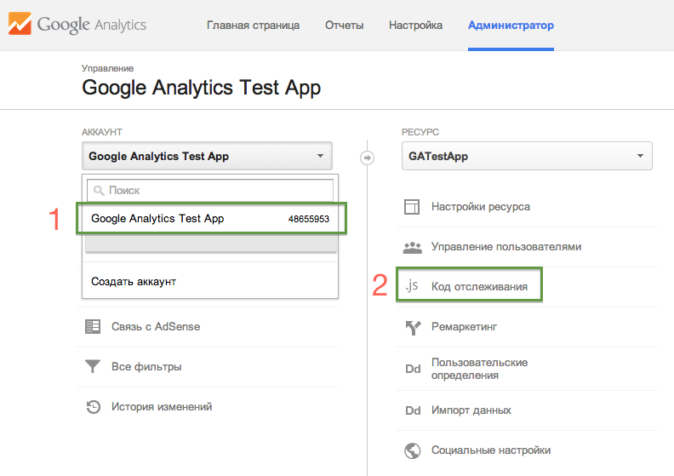Viewport: 674px width, 476px height.
Task: Click the history clock icon
Action: point(94,407)
